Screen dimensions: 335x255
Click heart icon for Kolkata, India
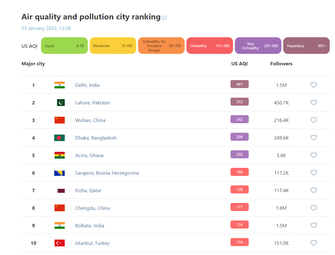pos(313,225)
